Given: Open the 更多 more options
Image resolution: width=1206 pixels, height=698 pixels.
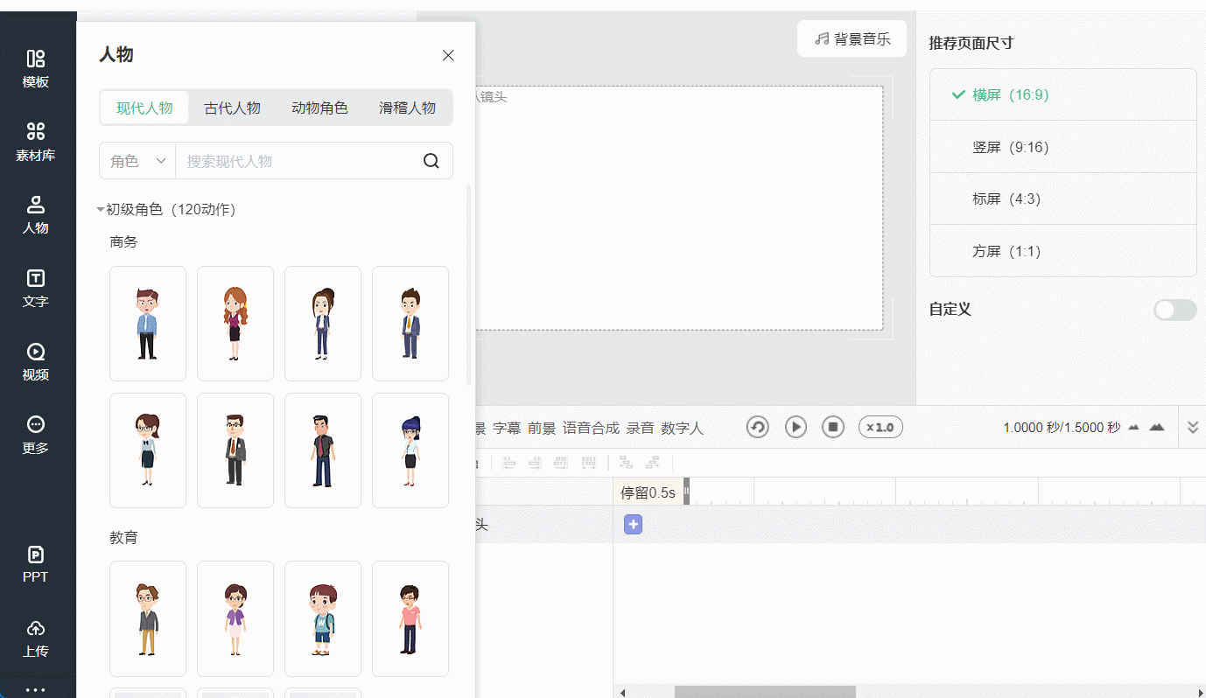Looking at the screenshot, I should pos(36,435).
